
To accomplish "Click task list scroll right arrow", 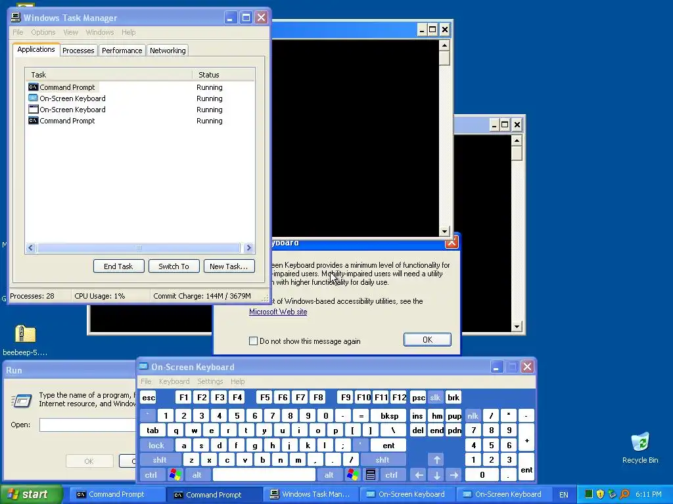I will (x=248, y=247).
